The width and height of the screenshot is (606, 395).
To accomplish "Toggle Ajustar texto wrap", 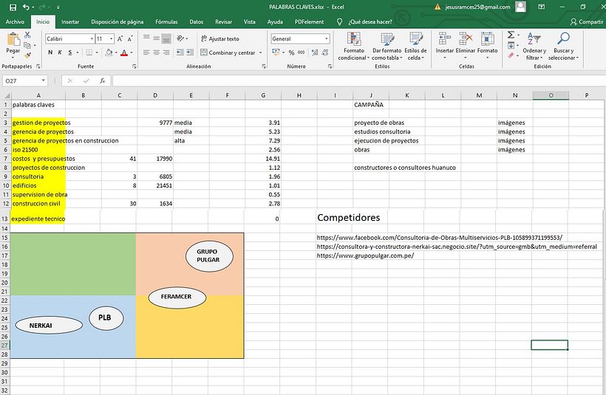I will coord(220,38).
